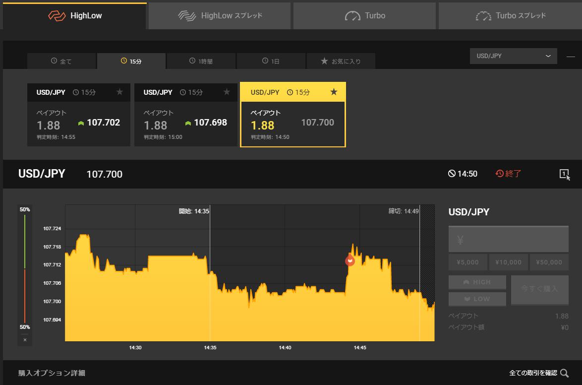582x385 pixels.
Task: Click the yen amount input field
Action: (x=509, y=239)
